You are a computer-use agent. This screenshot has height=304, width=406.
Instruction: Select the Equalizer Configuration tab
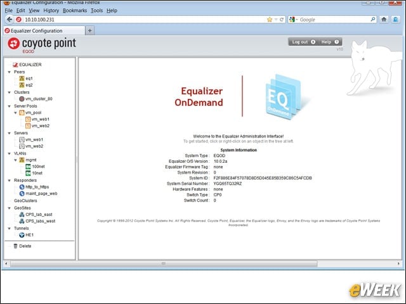[44, 31]
